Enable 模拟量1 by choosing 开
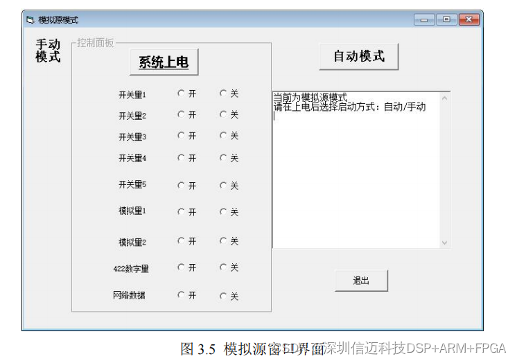Screen dimensions: 517x361 tap(181, 211)
